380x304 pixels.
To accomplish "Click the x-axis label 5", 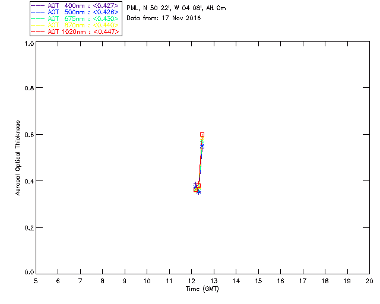I will [x=36, y=281].
